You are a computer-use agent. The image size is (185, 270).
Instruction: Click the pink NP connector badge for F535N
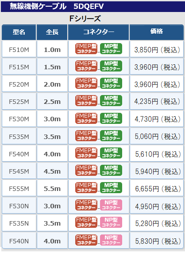click(111, 222)
